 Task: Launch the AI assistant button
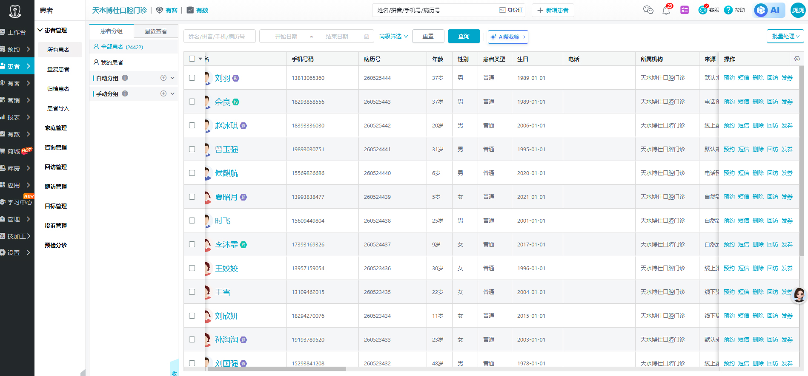tap(769, 10)
